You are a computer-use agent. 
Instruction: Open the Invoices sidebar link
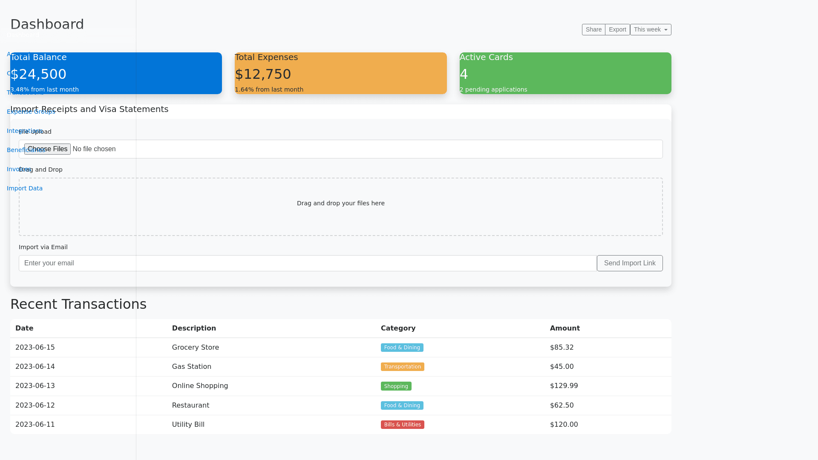(12, 169)
